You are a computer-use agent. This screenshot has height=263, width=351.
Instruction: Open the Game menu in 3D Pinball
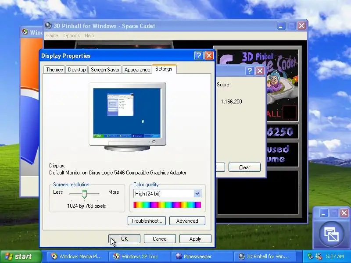point(52,36)
